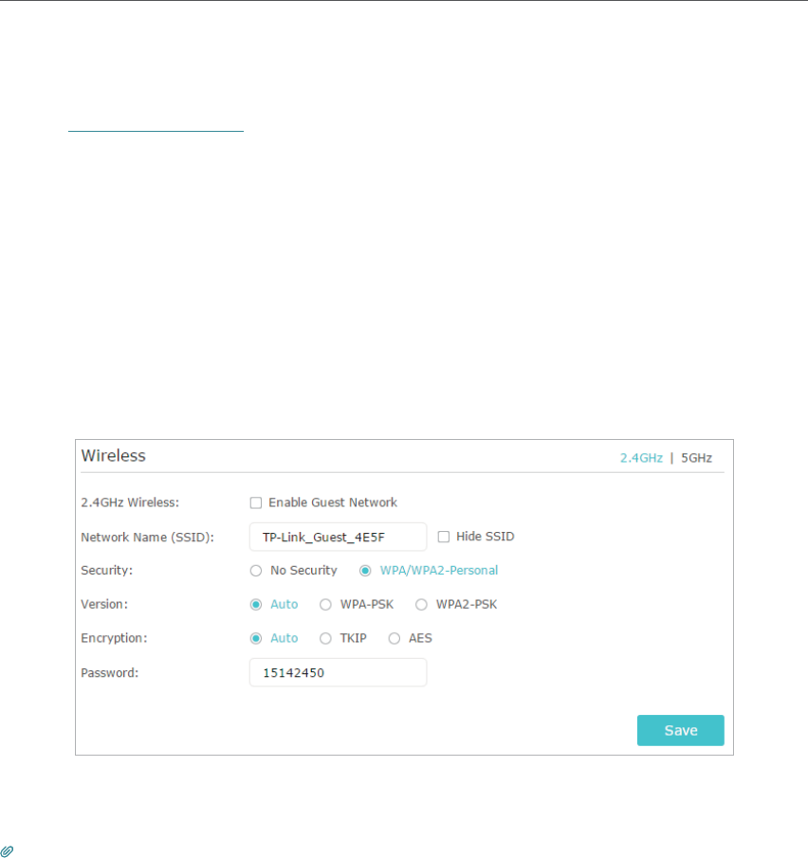808x858 pixels.
Task: Click the Version label
Action: (x=104, y=604)
